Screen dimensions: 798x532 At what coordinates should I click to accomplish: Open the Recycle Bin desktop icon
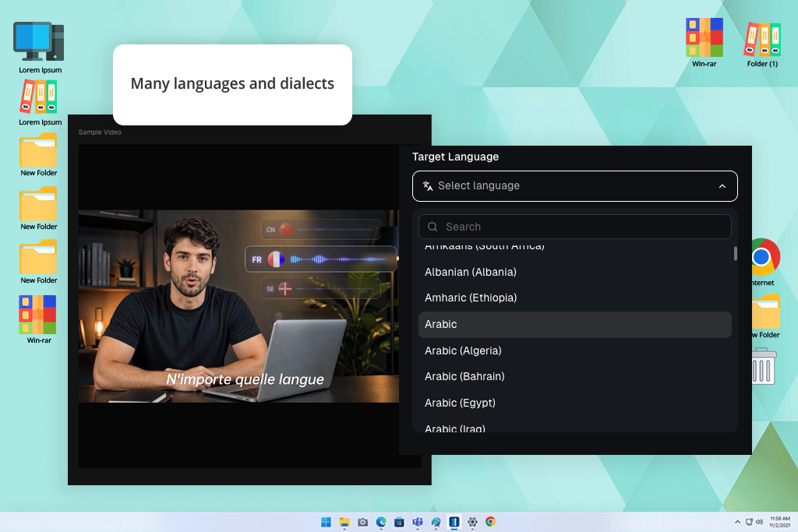tap(764, 366)
